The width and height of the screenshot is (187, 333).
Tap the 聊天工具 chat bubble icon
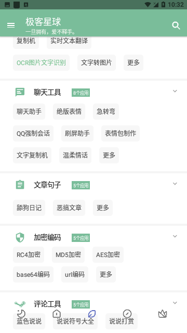[20, 92]
